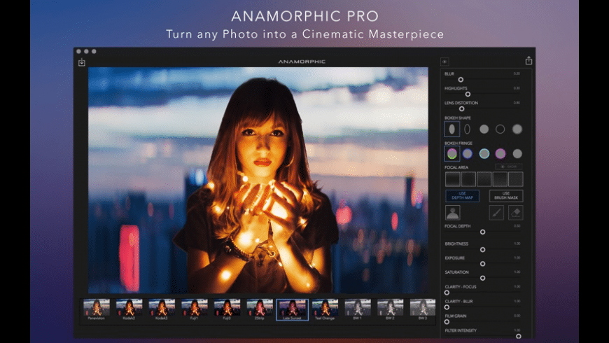609x343 pixels.
Task: Click the Focal Depth slider handle
Action: click(483, 232)
